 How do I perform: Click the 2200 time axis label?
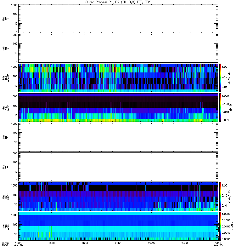click(x=151, y=243)
